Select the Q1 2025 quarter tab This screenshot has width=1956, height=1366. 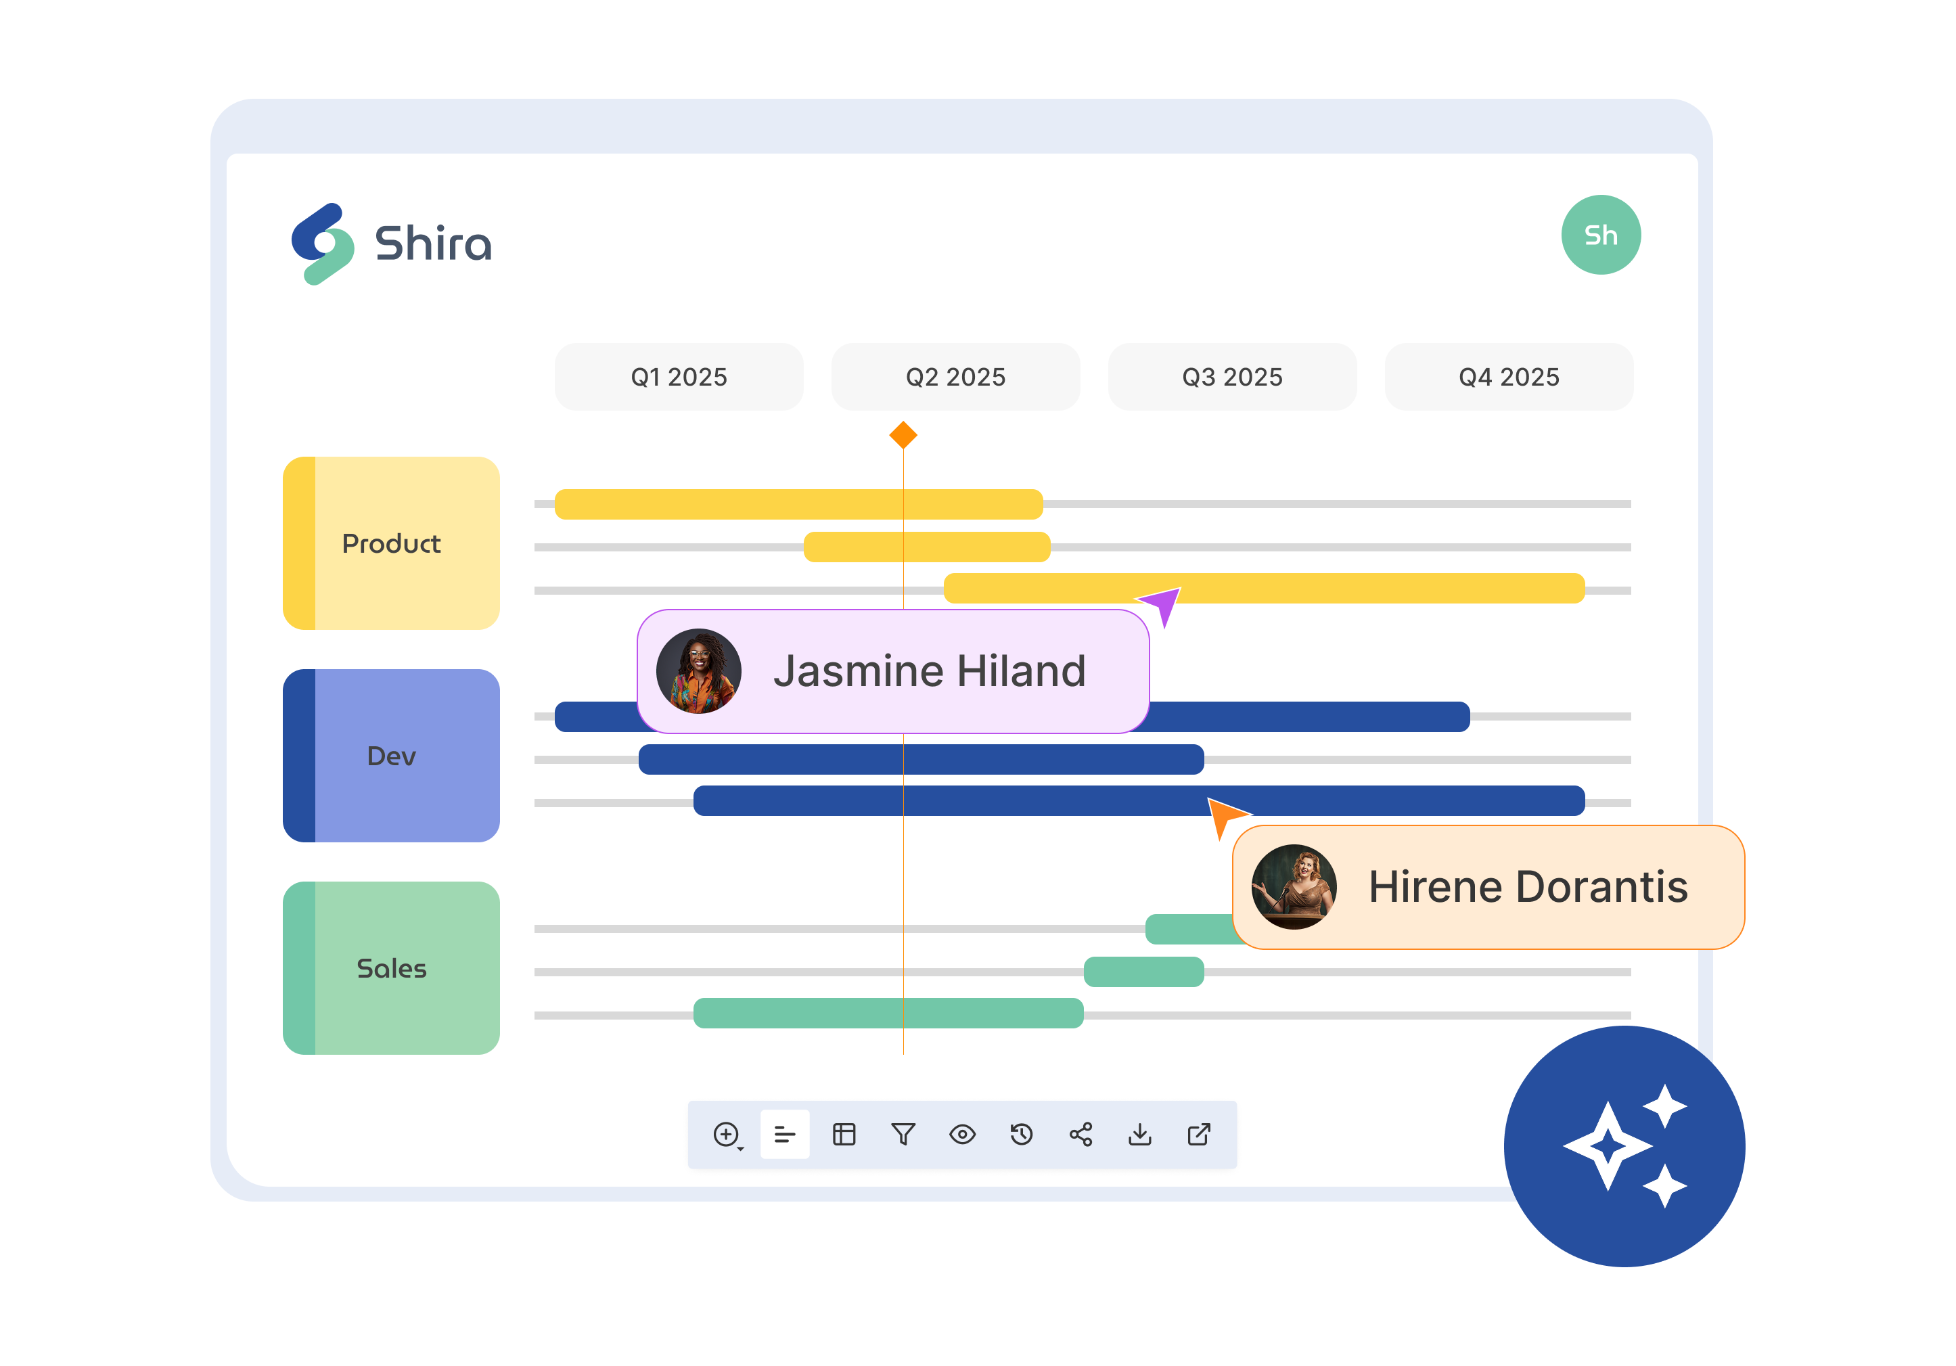click(679, 377)
